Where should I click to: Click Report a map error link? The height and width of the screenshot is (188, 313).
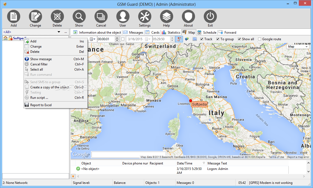tap(298, 157)
